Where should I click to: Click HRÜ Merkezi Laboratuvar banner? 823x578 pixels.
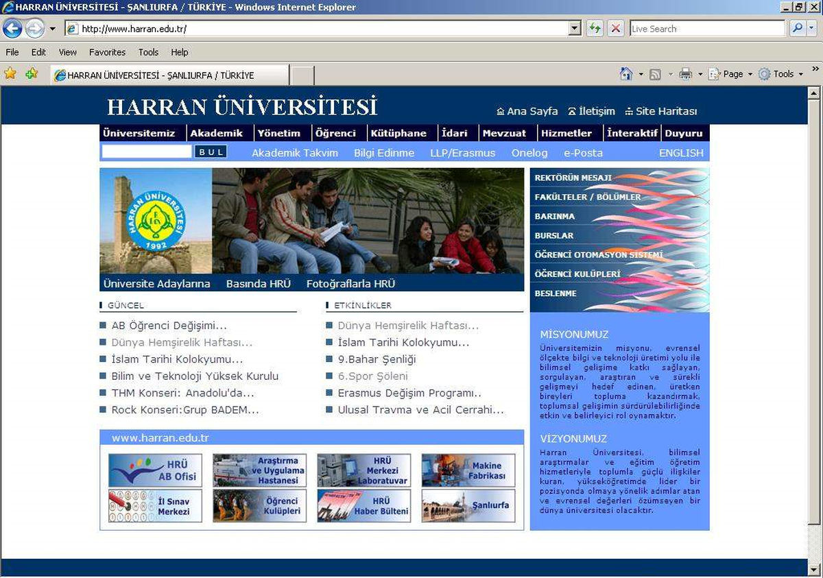pos(363,470)
